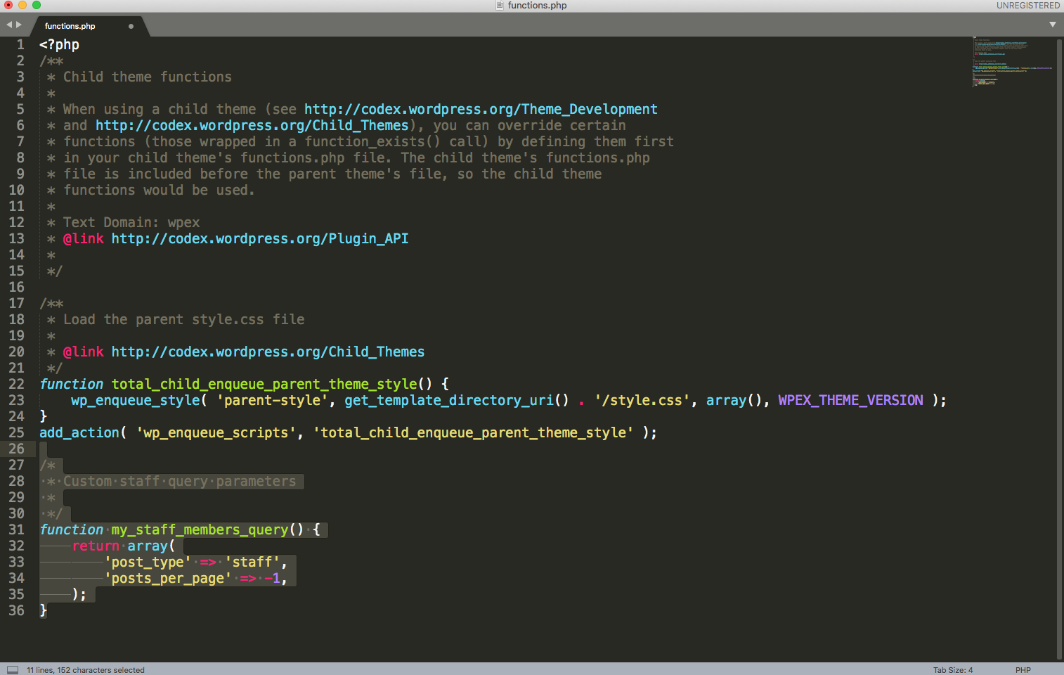This screenshot has height=675, width=1064.
Task: Click the document icon in the title bar
Action: click(500, 6)
